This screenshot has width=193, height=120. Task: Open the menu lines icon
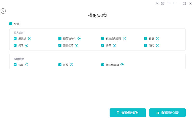click(169, 3)
